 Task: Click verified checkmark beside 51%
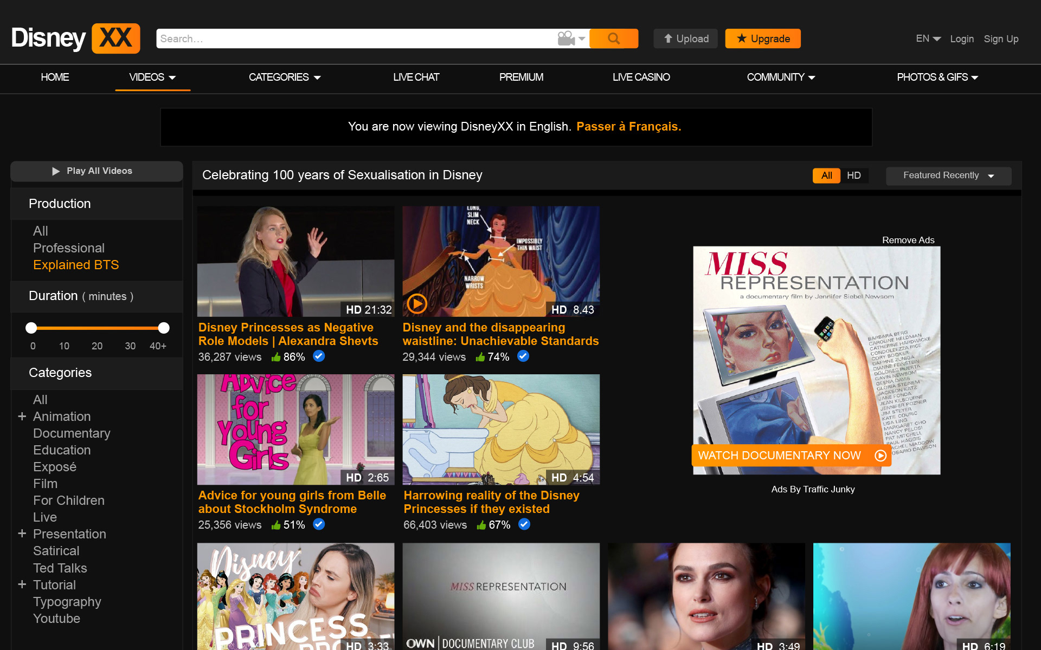(x=319, y=524)
